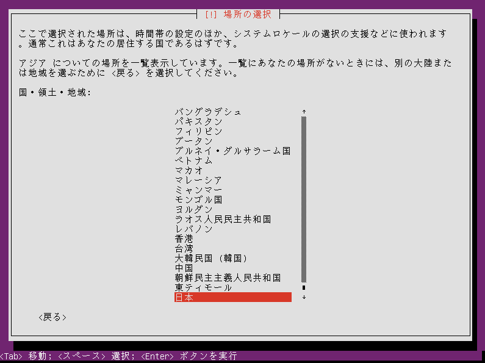Choose 中国 from the list

click(233, 268)
